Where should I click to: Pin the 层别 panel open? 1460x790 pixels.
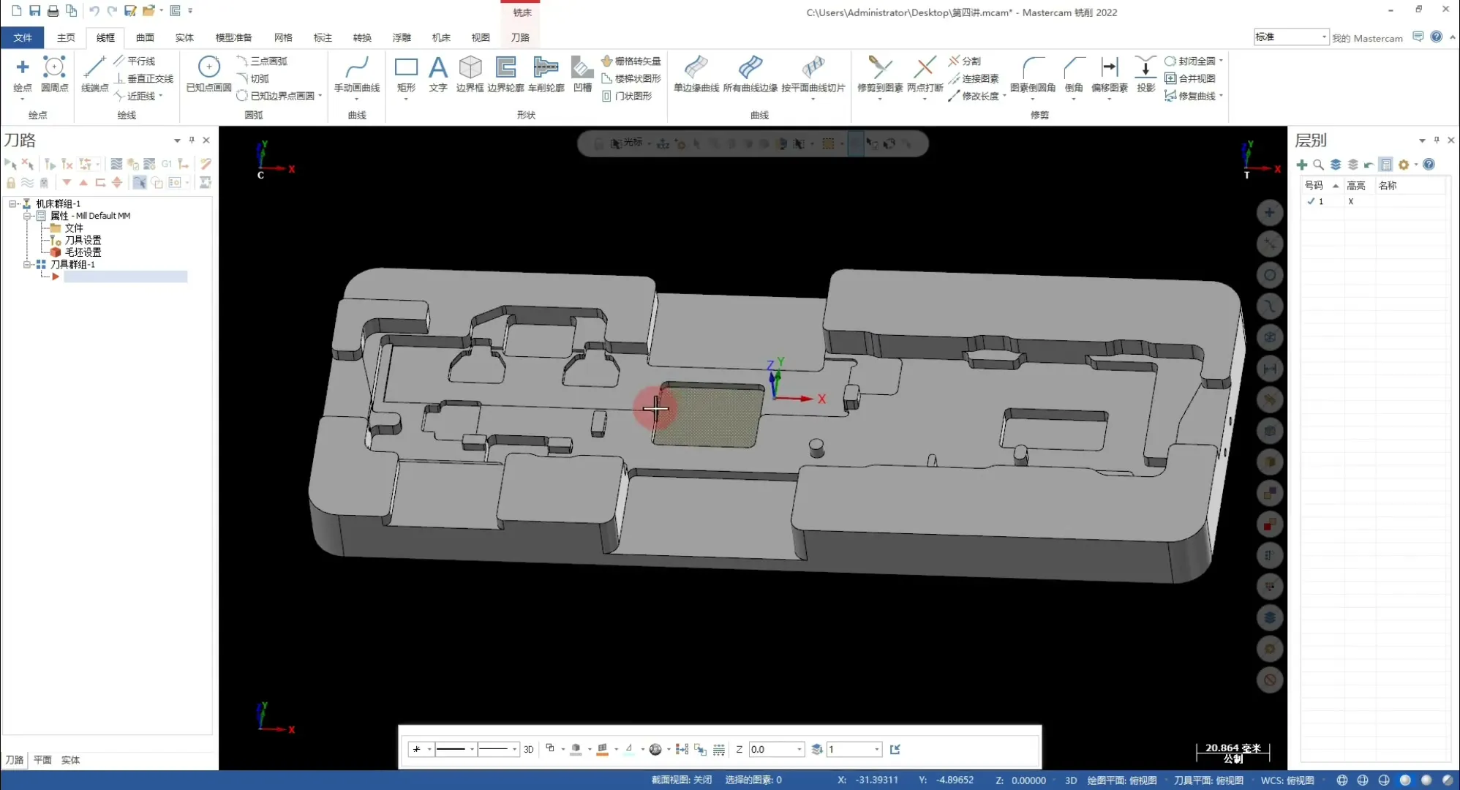tap(1436, 140)
